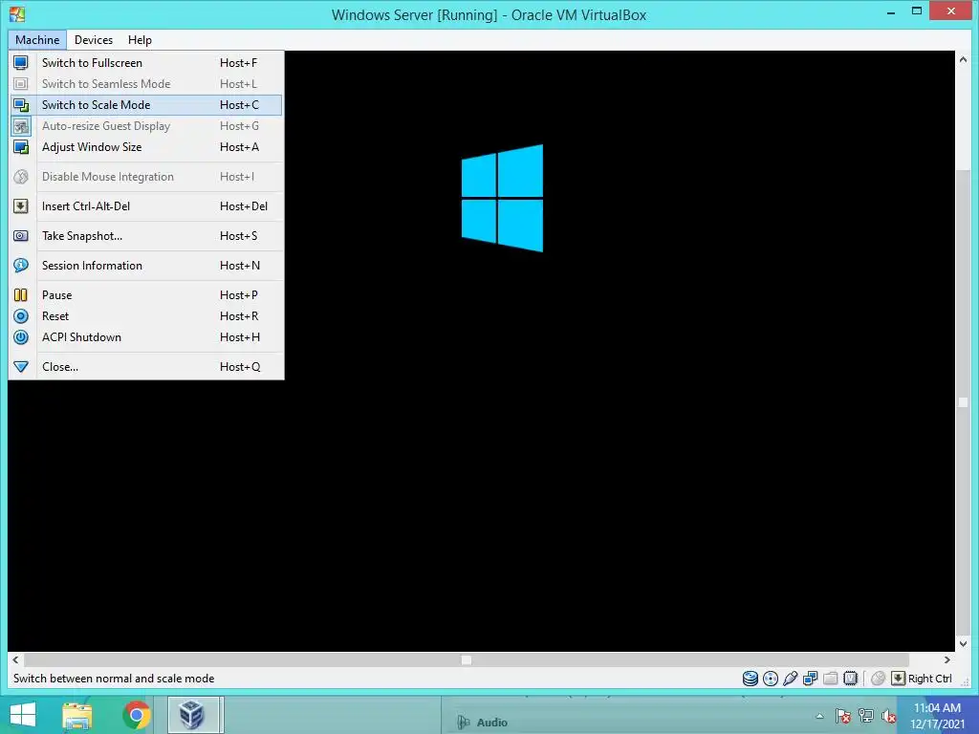
Task: Choose Switch to Fullscreen
Action: point(146,63)
